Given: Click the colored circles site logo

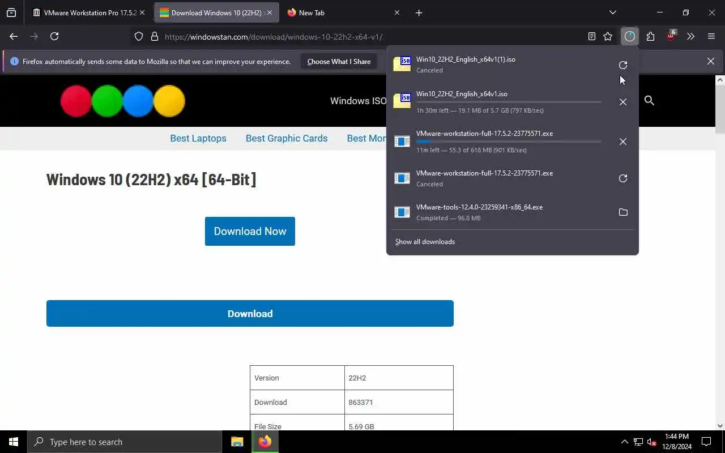Looking at the screenshot, I should [123, 101].
